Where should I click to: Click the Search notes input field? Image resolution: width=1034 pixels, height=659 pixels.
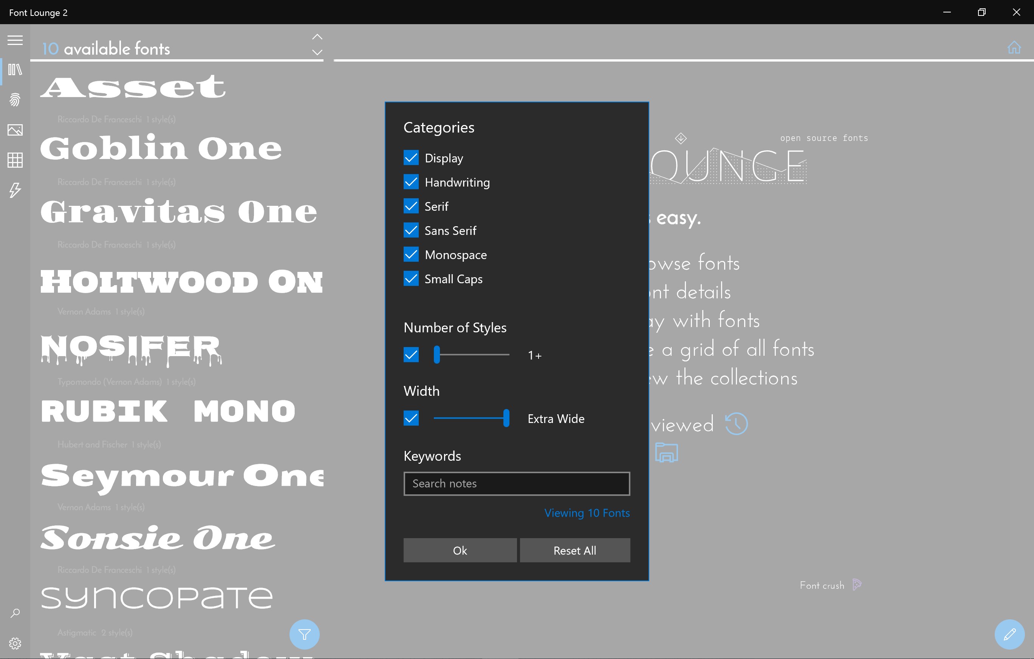coord(516,483)
